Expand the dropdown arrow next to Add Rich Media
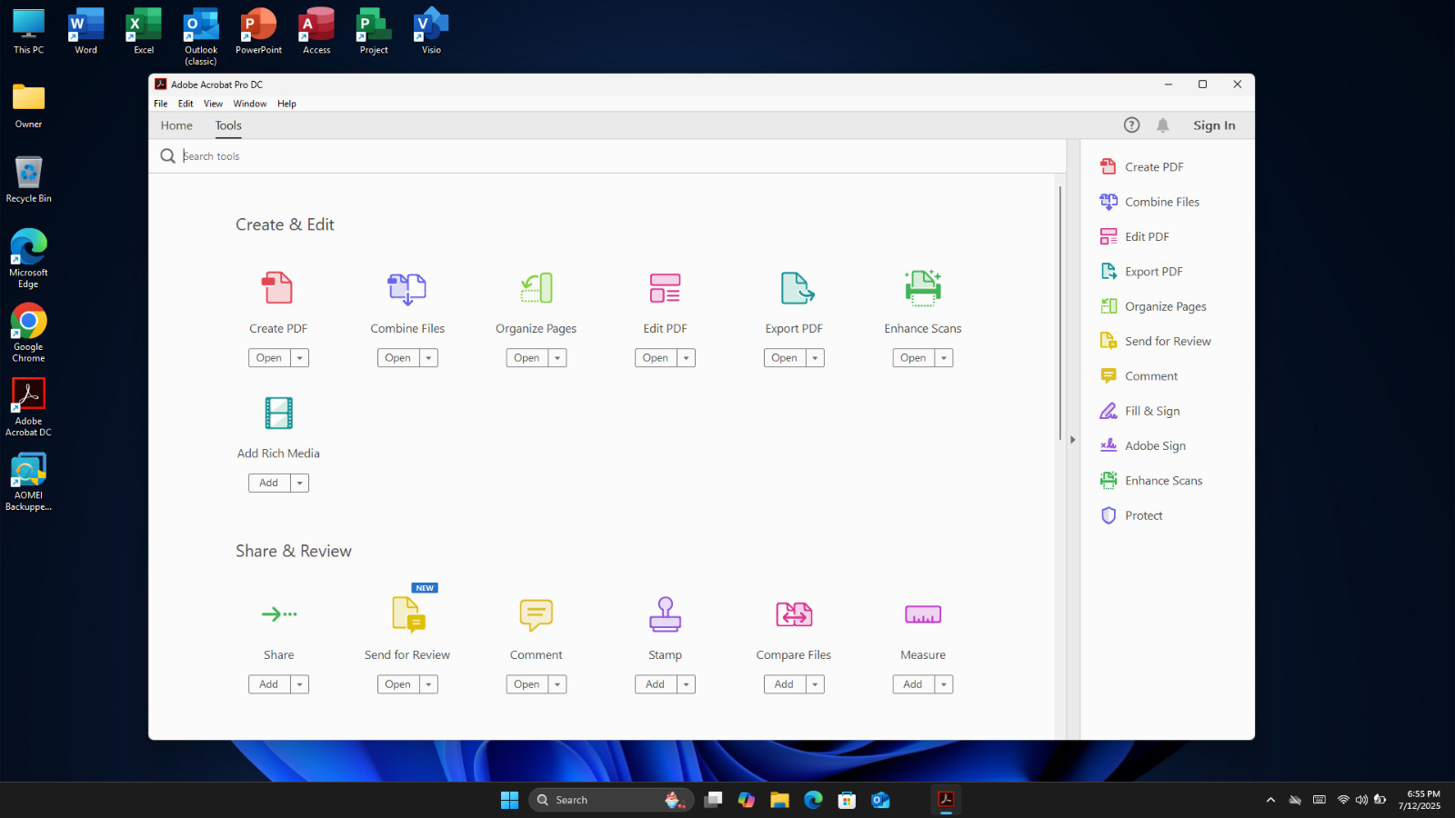This screenshot has width=1455, height=818. pyautogui.click(x=300, y=484)
